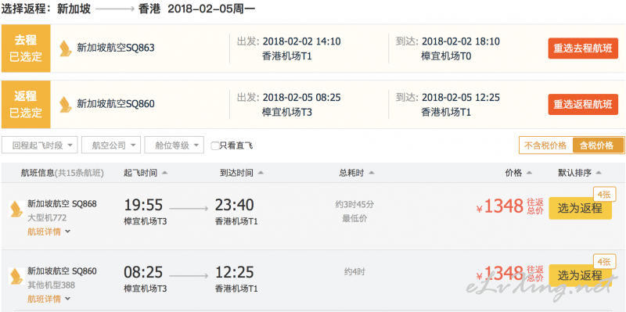Click the 重选返程航班 button
626x312 pixels.
583,104
